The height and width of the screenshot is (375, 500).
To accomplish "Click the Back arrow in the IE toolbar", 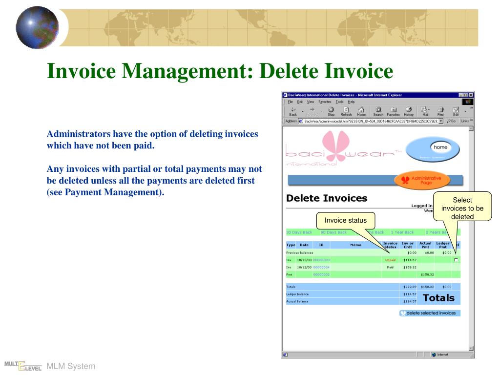I will pyautogui.click(x=293, y=110).
